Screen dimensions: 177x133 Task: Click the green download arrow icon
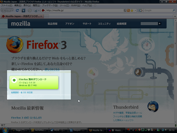14,80
